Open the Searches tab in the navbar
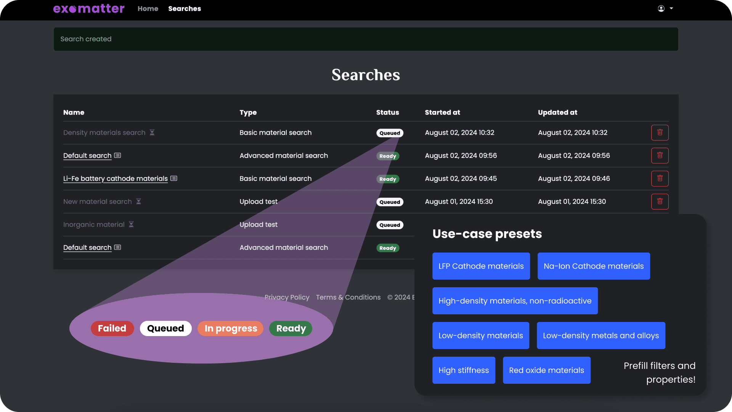The image size is (732, 412). coord(185,8)
